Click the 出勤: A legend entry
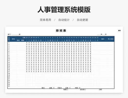 coord(52,88)
